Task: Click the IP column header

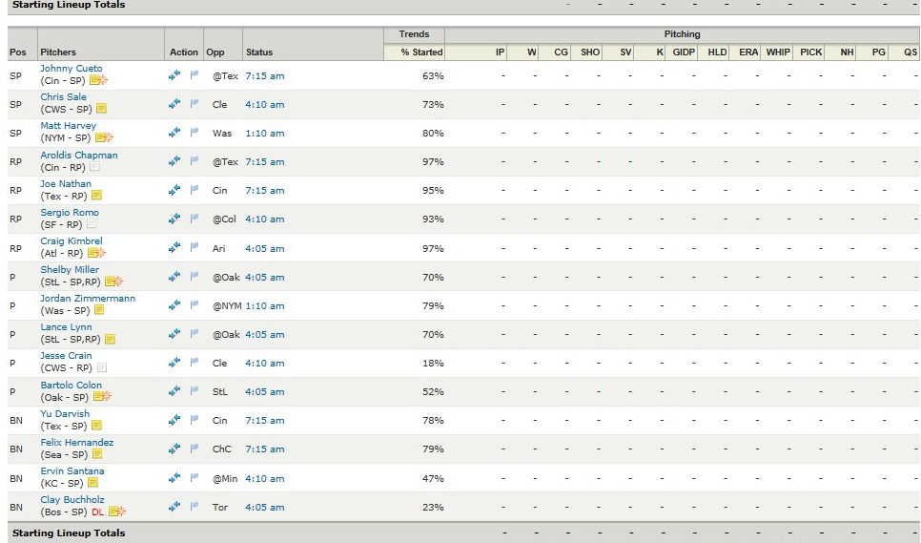Action: pyautogui.click(x=500, y=52)
